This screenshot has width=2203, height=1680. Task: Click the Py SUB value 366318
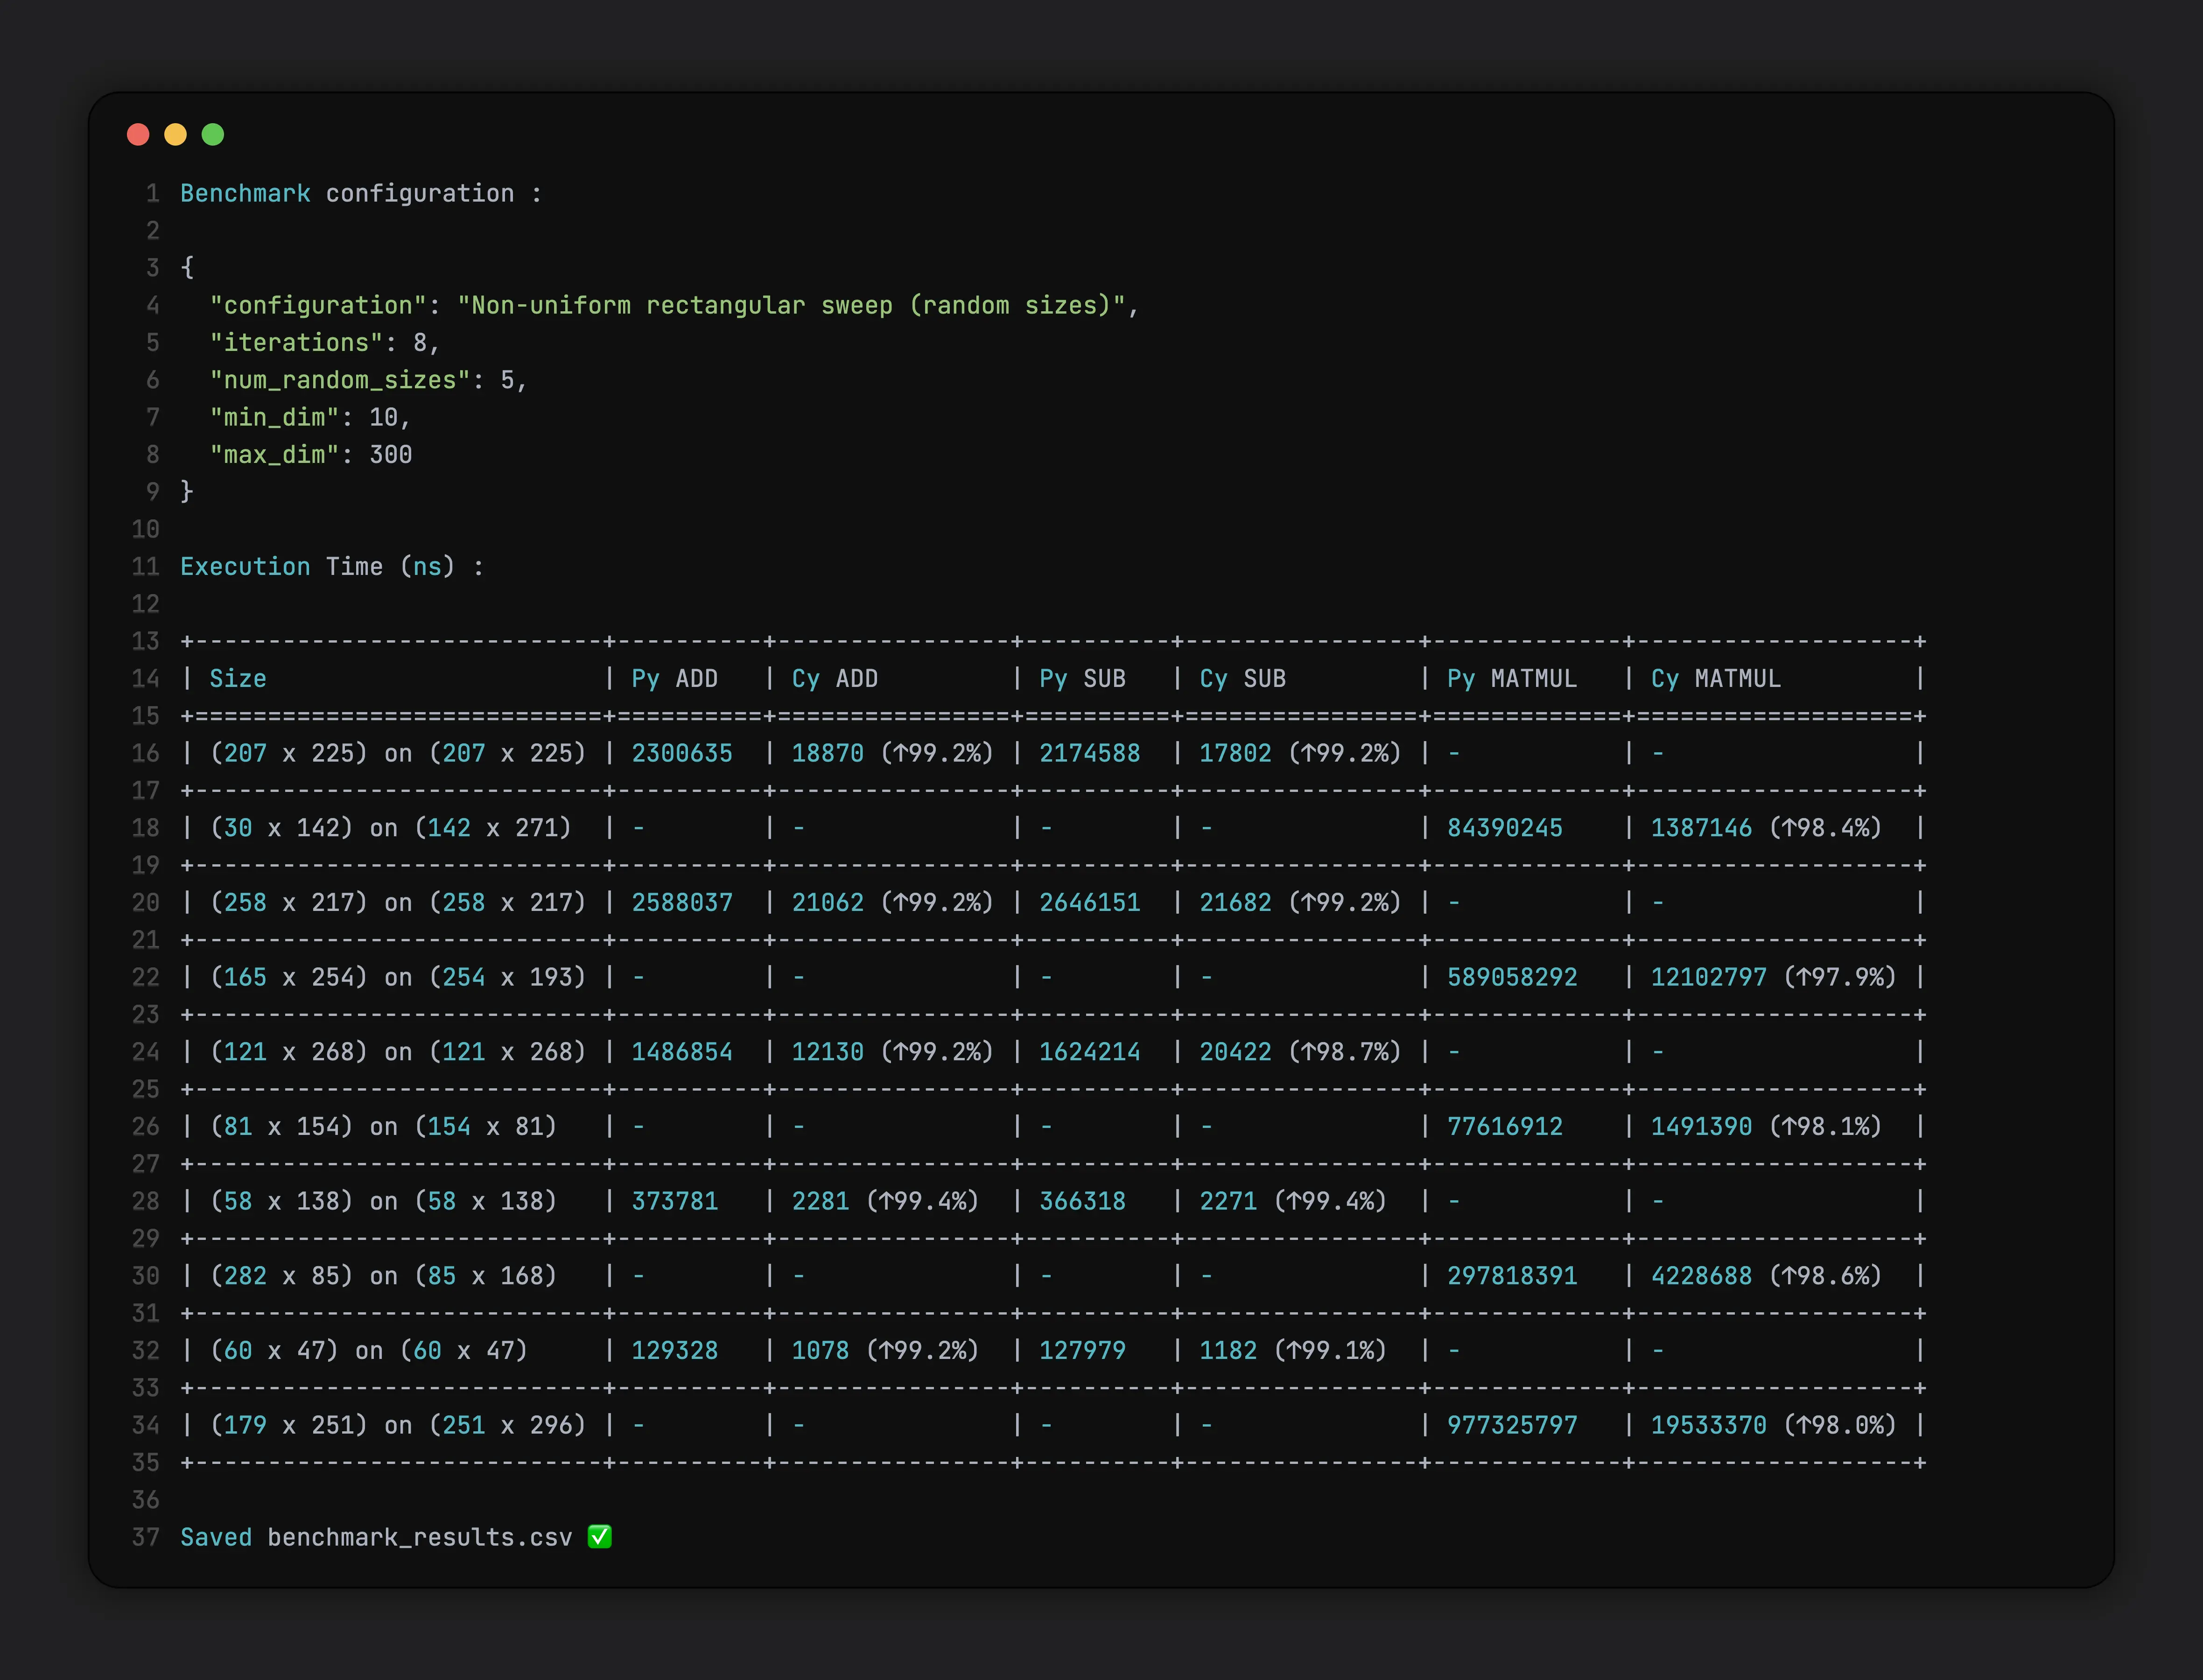(1082, 1201)
